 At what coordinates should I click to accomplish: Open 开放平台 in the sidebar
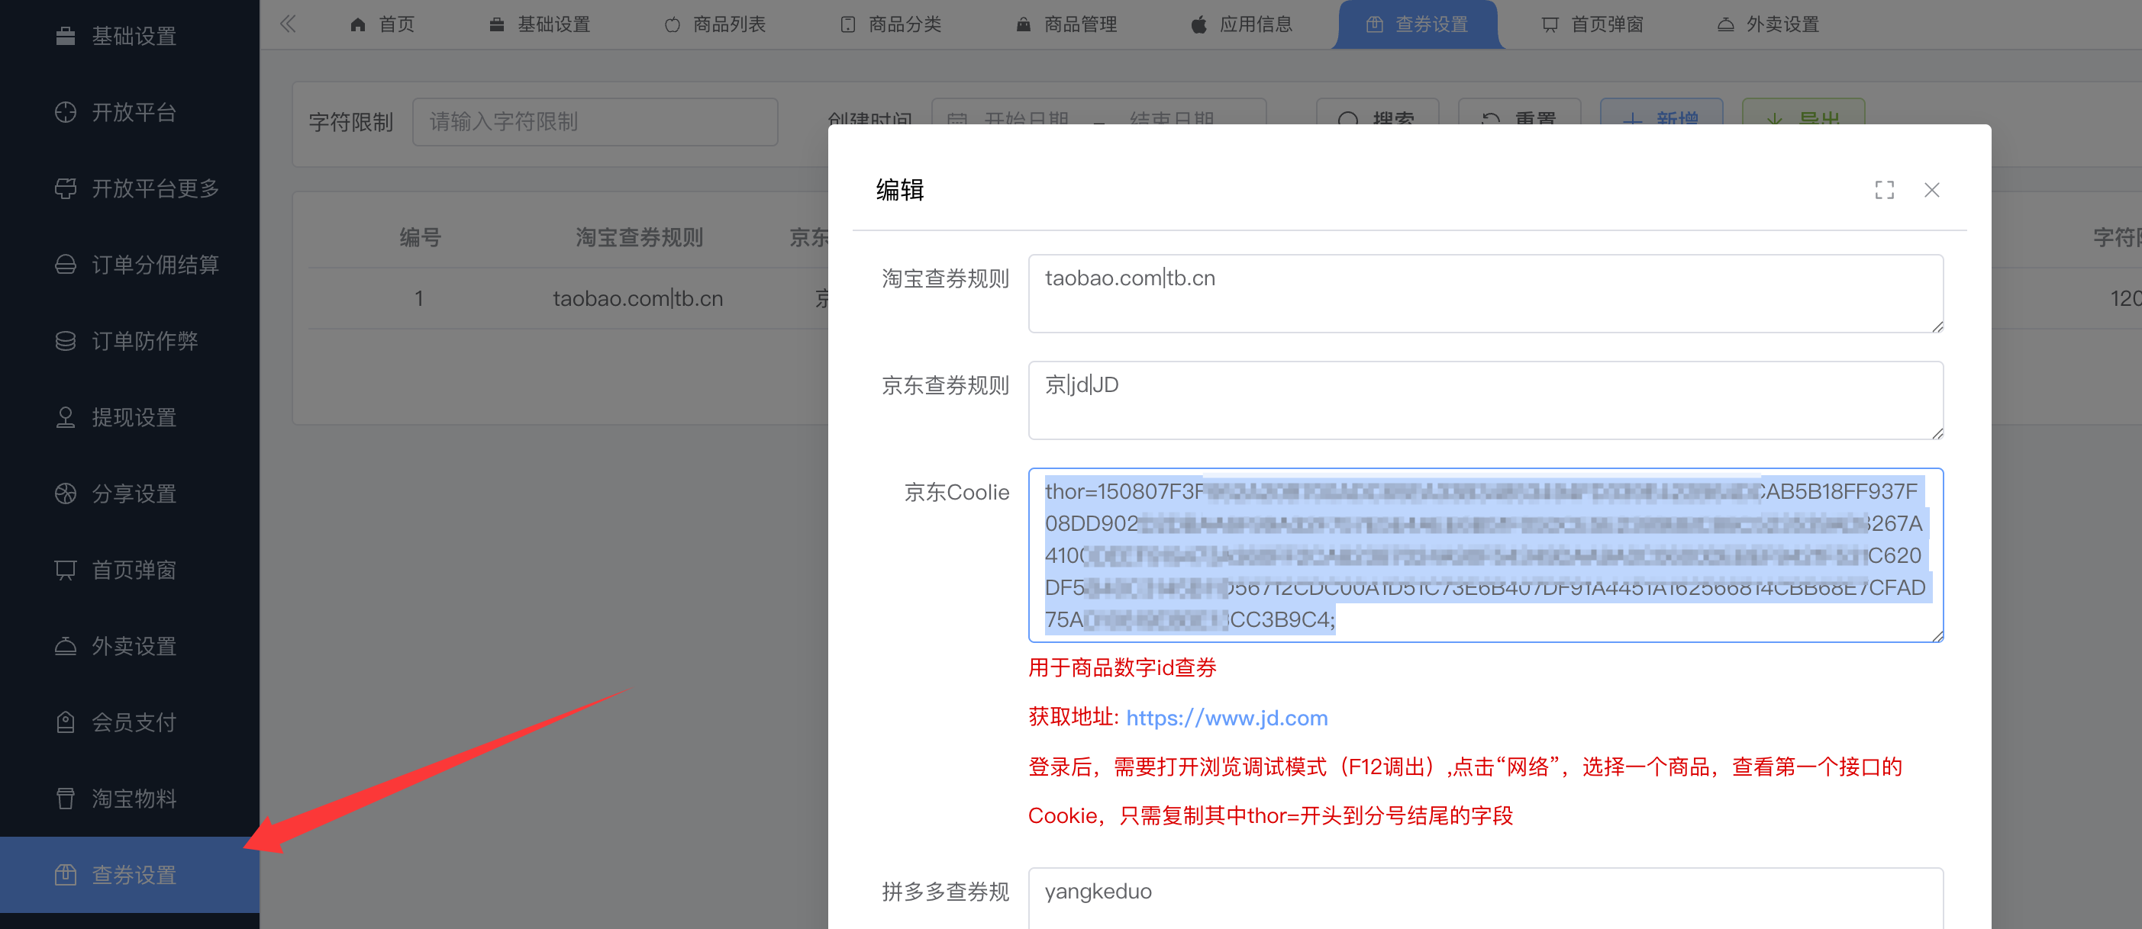tap(133, 112)
